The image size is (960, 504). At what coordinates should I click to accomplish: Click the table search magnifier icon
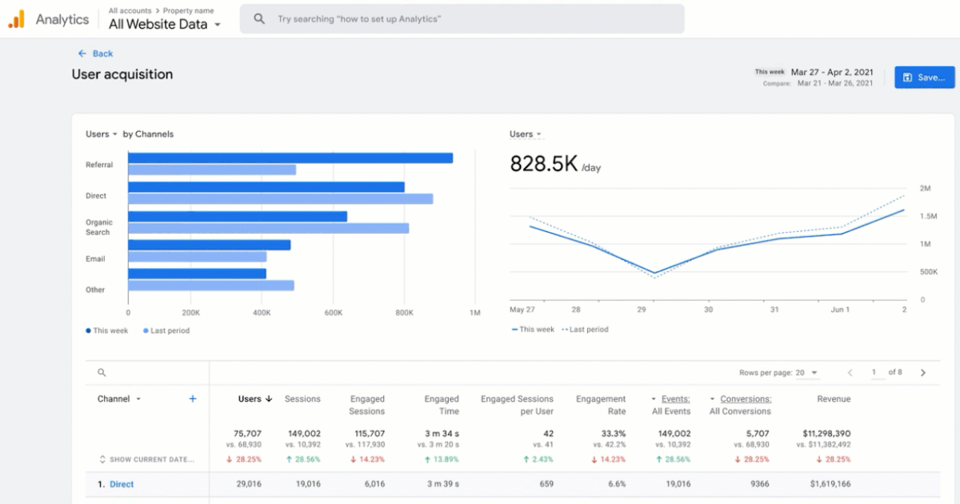pyautogui.click(x=102, y=373)
